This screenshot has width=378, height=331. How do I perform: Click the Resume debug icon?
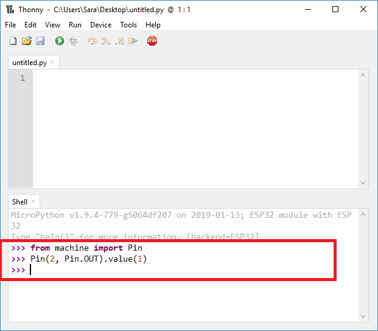[x=133, y=41]
